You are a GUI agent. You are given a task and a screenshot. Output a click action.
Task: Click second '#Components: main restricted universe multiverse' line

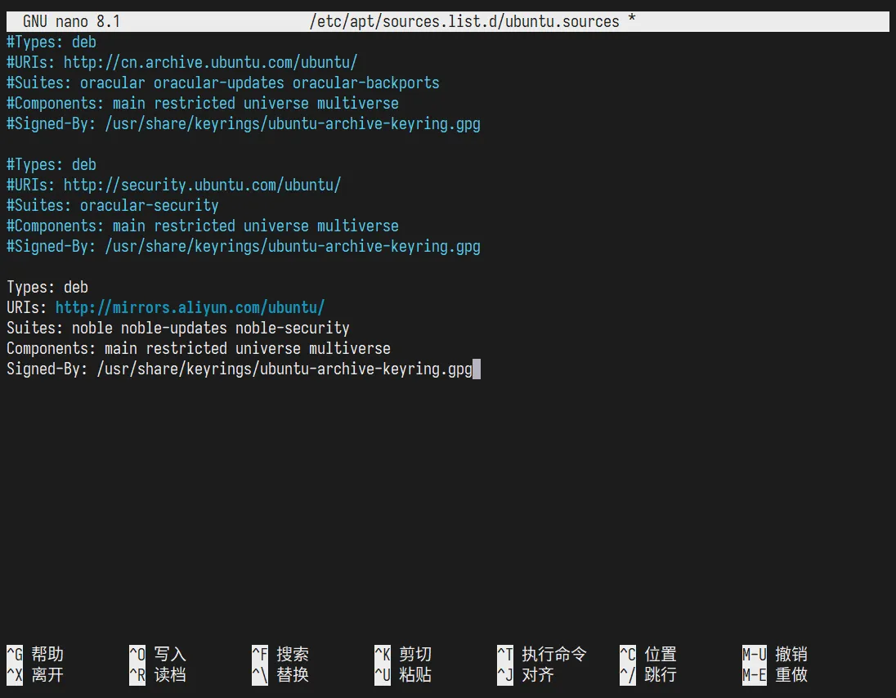tap(202, 226)
